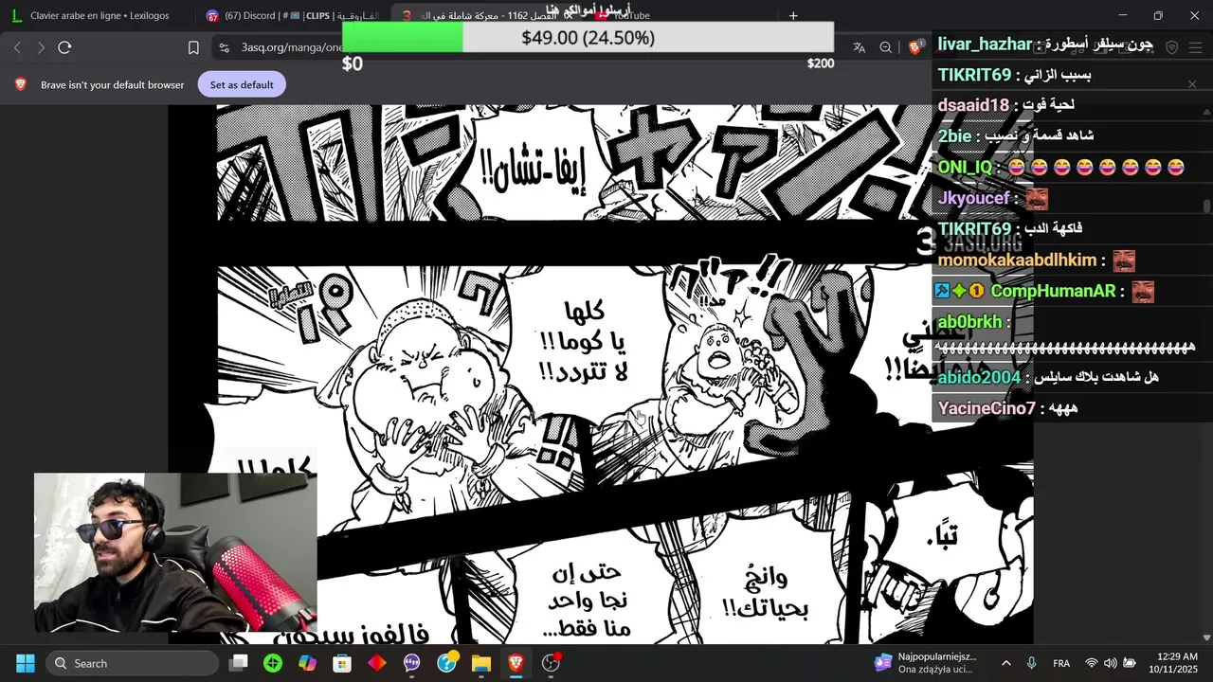Open the page translate icon
Screen dimensions: 1213x682
pos(859,47)
